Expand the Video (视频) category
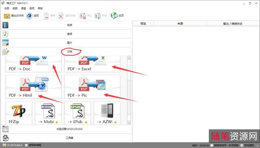 pyautogui.click(x=66, y=25)
